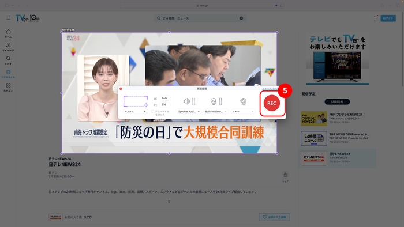Open the カスタム region size dropdown
This screenshot has height=227, width=404.
(x=135, y=111)
